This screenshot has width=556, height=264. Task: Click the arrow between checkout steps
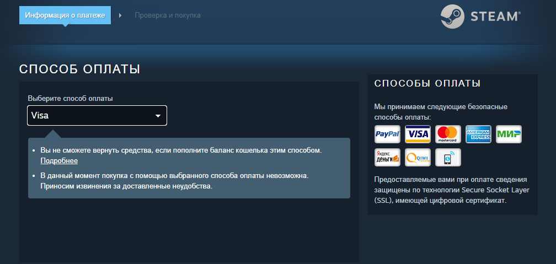pos(120,15)
